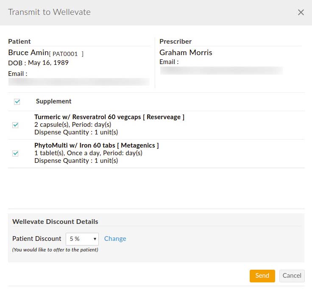Click the Turmeric Dispense Quantity line
This screenshot has height=293, width=312.
(x=76, y=132)
